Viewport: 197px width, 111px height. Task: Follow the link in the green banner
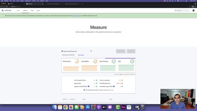point(77,16)
